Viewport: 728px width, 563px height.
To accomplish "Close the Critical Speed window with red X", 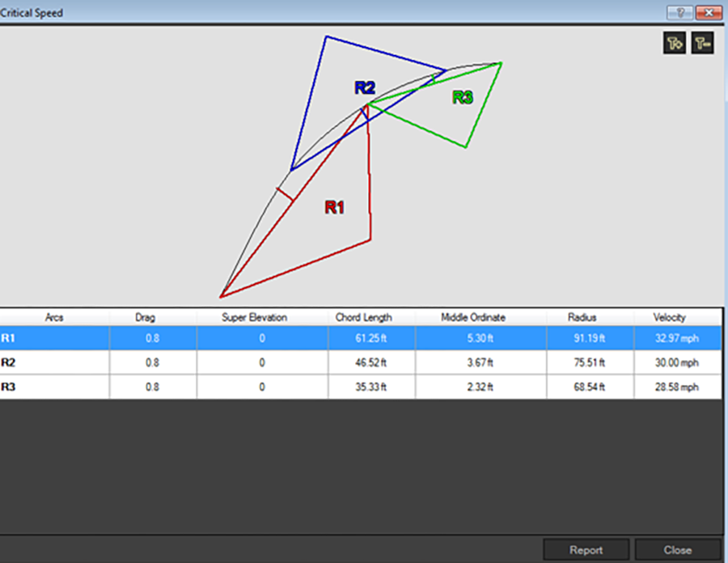I will click(708, 12).
